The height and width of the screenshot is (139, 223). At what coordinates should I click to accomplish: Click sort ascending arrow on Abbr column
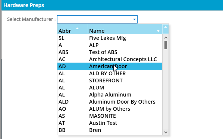[77, 28]
